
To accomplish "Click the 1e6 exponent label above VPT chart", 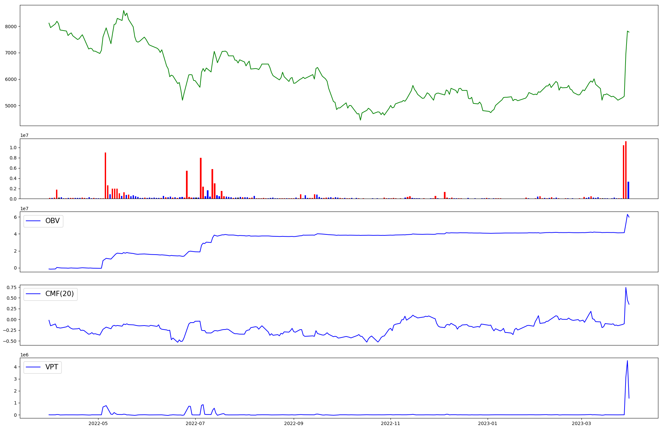I will [x=24, y=355].
